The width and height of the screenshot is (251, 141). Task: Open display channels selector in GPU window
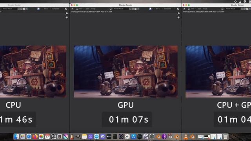click(x=178, y=9)
